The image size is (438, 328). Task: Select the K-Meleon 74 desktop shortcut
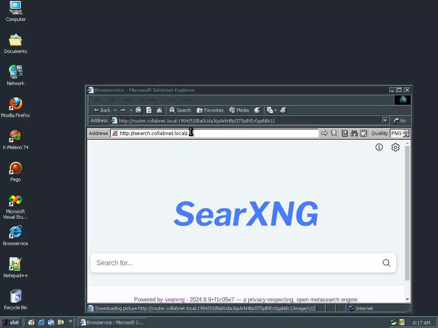coord(16,140)
